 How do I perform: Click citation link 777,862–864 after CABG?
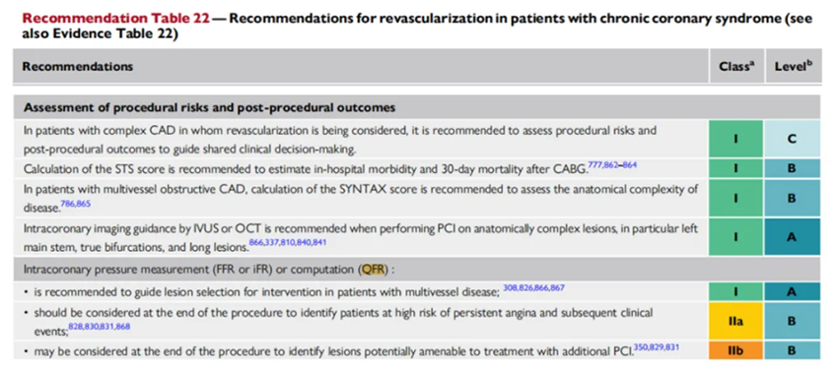coord(612,165)
